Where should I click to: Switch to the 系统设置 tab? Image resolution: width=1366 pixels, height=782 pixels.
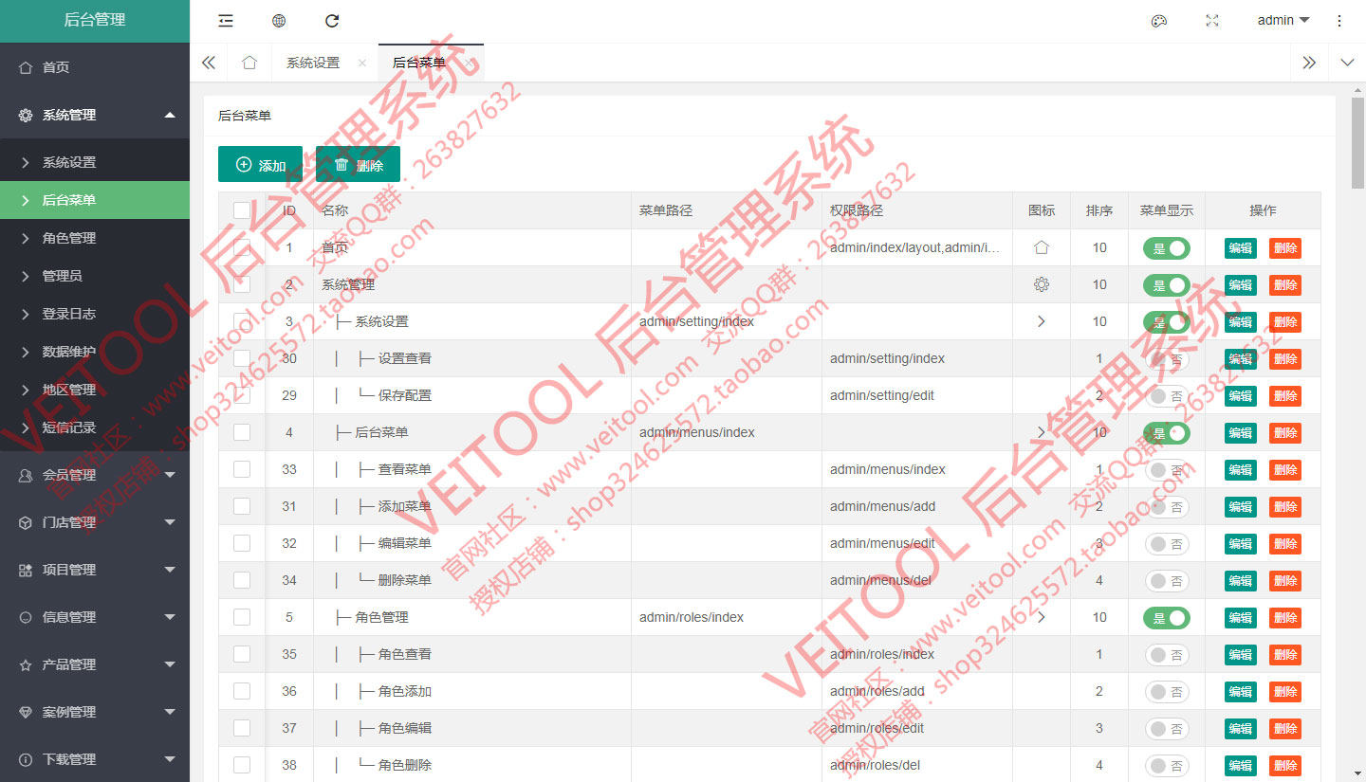pos(313,63)
